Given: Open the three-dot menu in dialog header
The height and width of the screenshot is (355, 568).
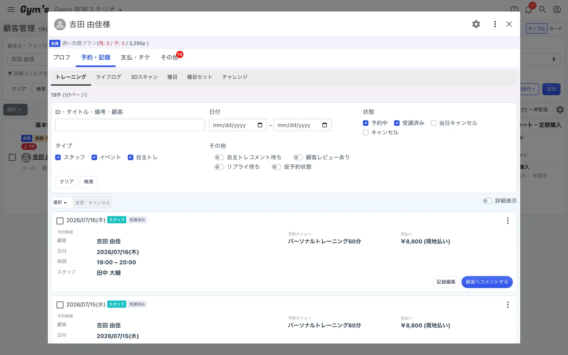Looking at the screenshot, I should point(495,24).
